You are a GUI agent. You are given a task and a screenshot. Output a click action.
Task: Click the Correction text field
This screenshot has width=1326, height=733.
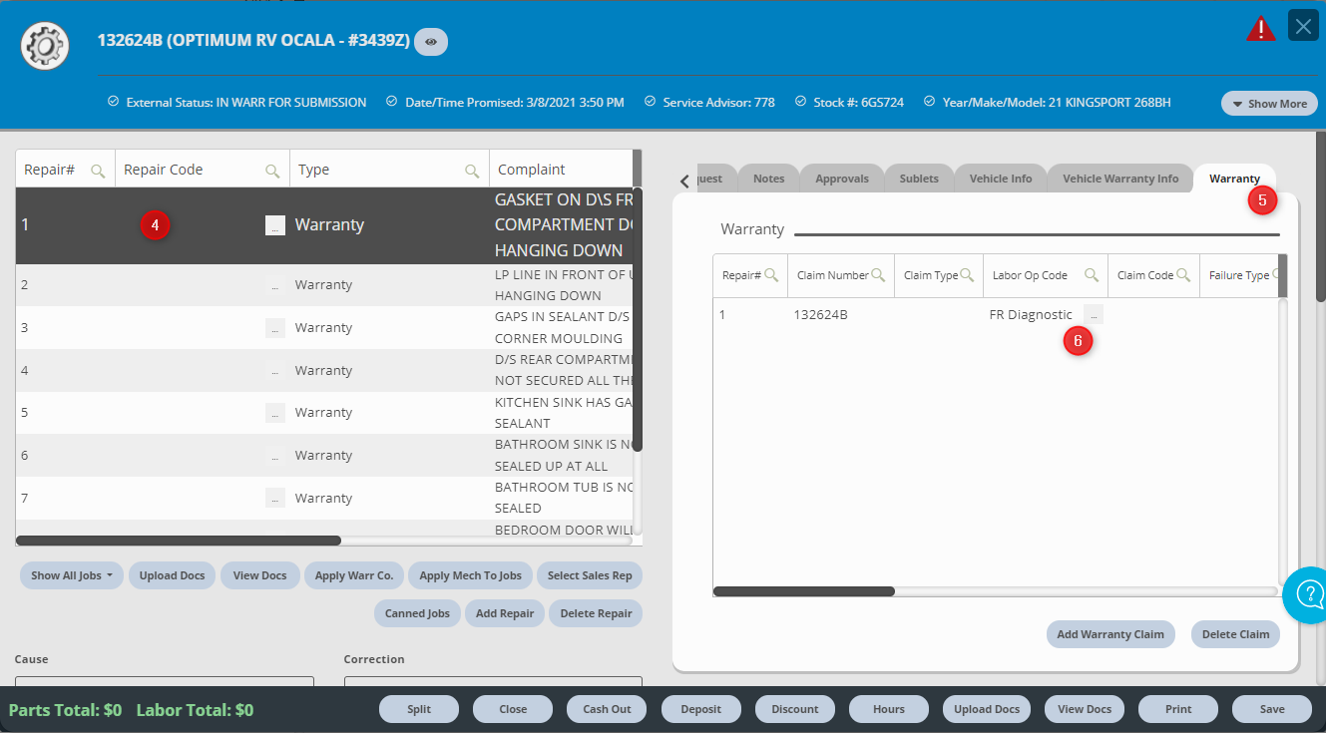tap(494, 681)
